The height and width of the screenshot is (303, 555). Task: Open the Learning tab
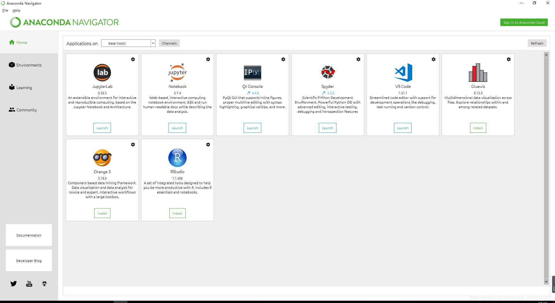pos(29,88)
